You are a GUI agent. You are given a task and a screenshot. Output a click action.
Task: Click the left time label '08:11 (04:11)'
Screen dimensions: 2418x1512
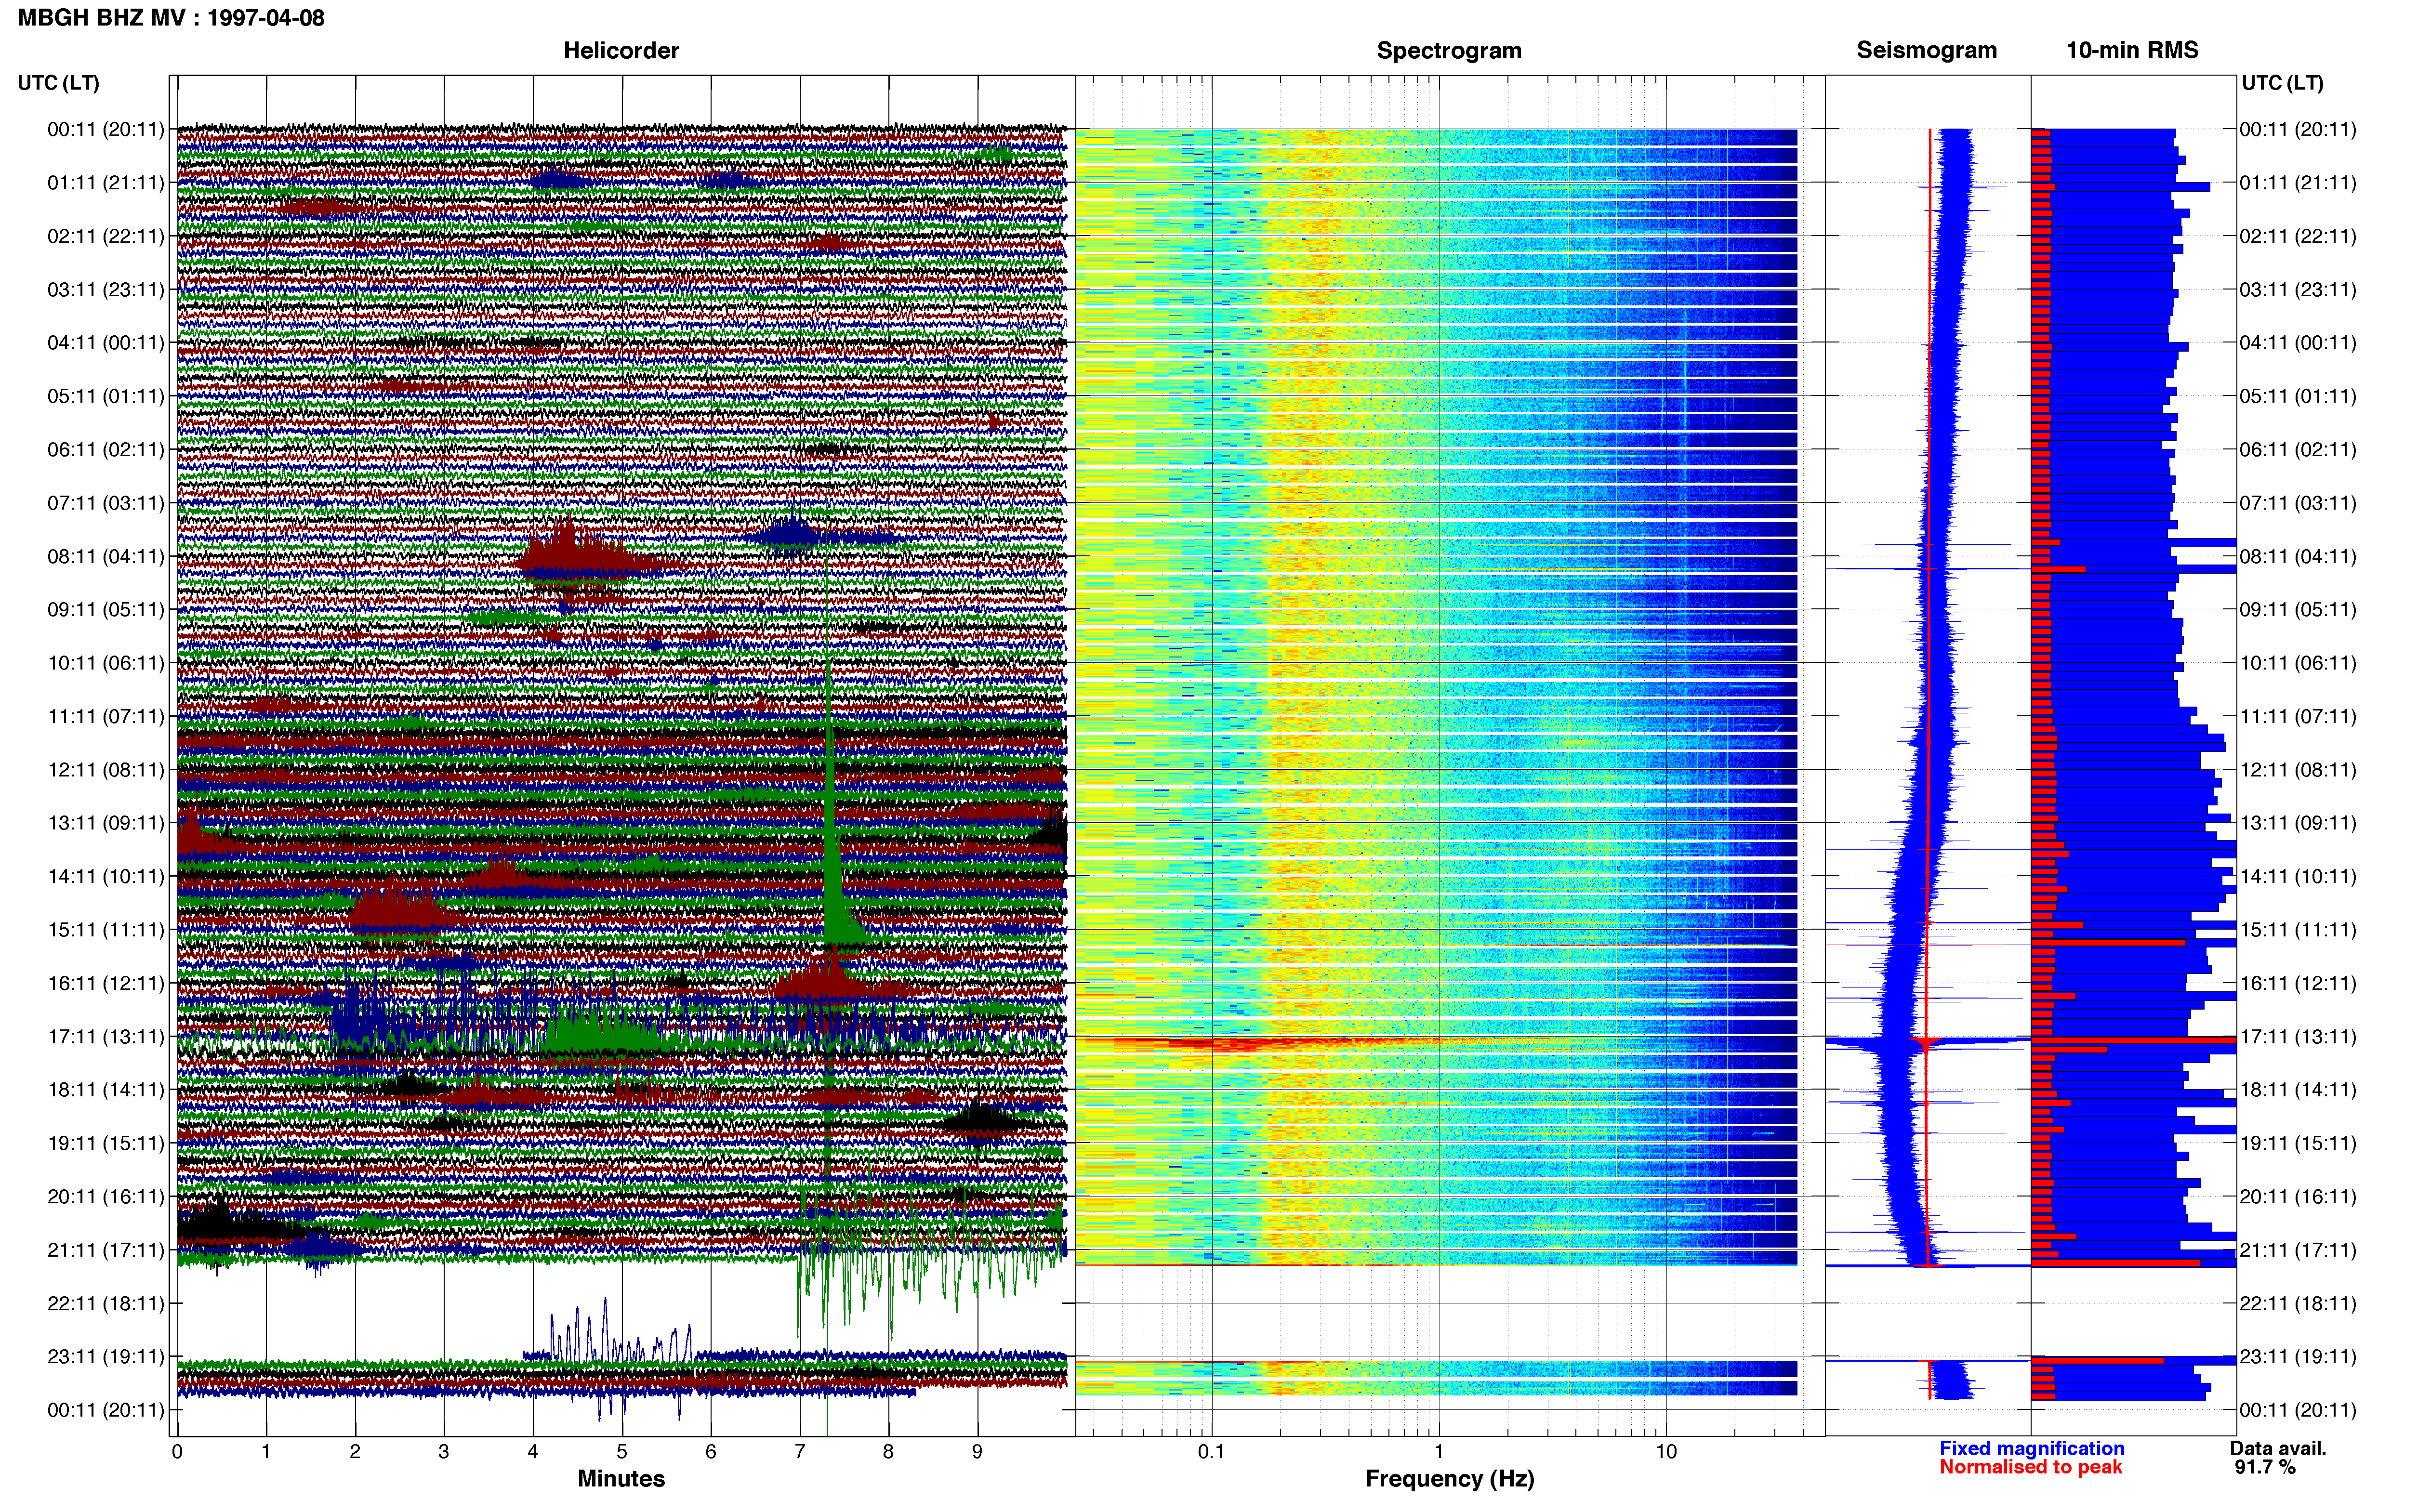click(x=105, y=556)
